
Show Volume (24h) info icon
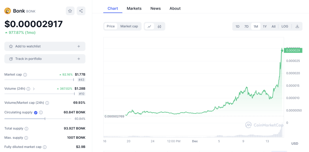tap(28, 89)
